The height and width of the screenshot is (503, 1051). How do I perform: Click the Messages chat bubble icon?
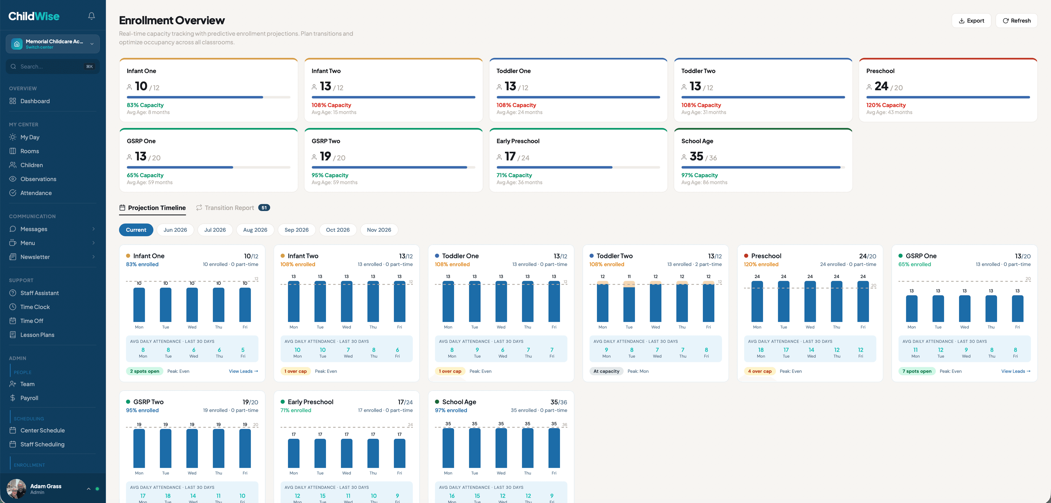click(x=13, y=229)
